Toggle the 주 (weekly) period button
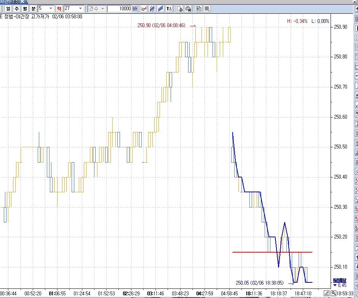 [x=16, y=8]
